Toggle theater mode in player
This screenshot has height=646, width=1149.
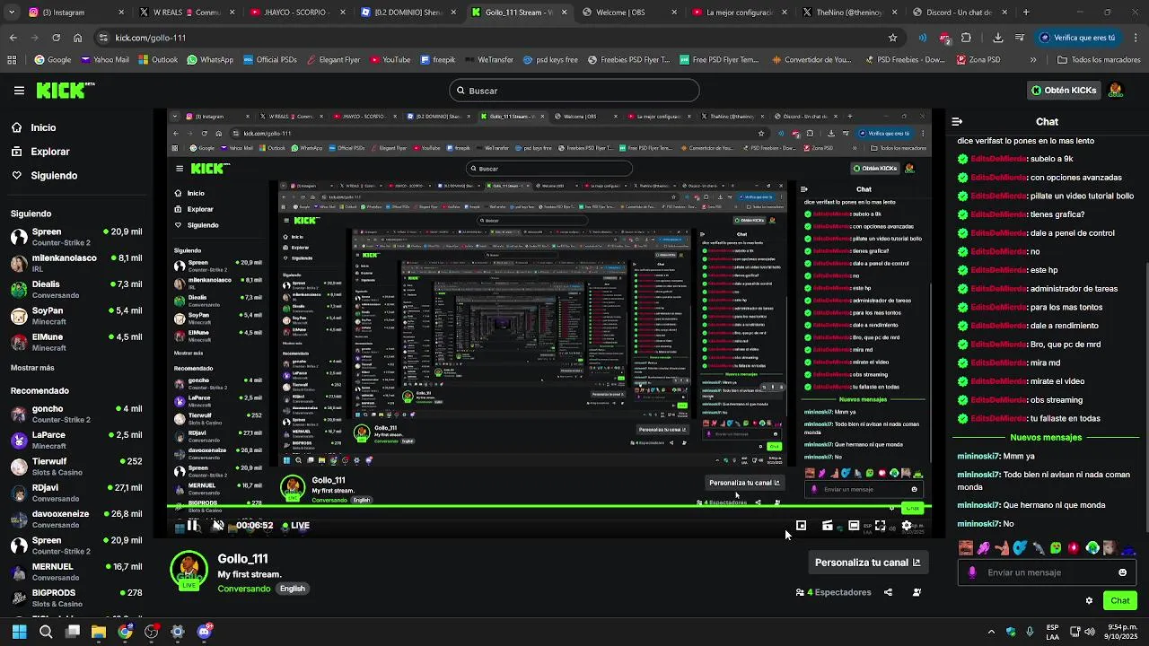[x=854, y=526]
